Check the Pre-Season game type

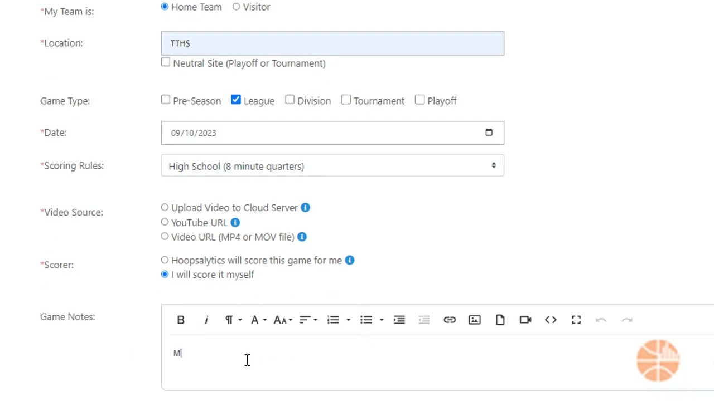(166, 100)
